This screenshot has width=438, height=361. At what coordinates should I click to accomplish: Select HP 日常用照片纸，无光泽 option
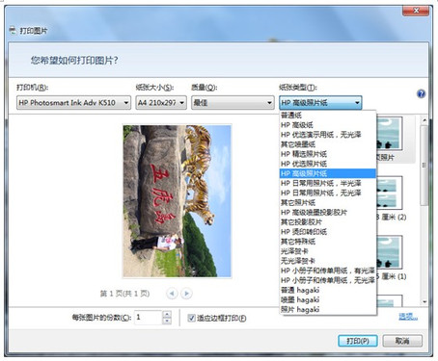click(328, 193)
